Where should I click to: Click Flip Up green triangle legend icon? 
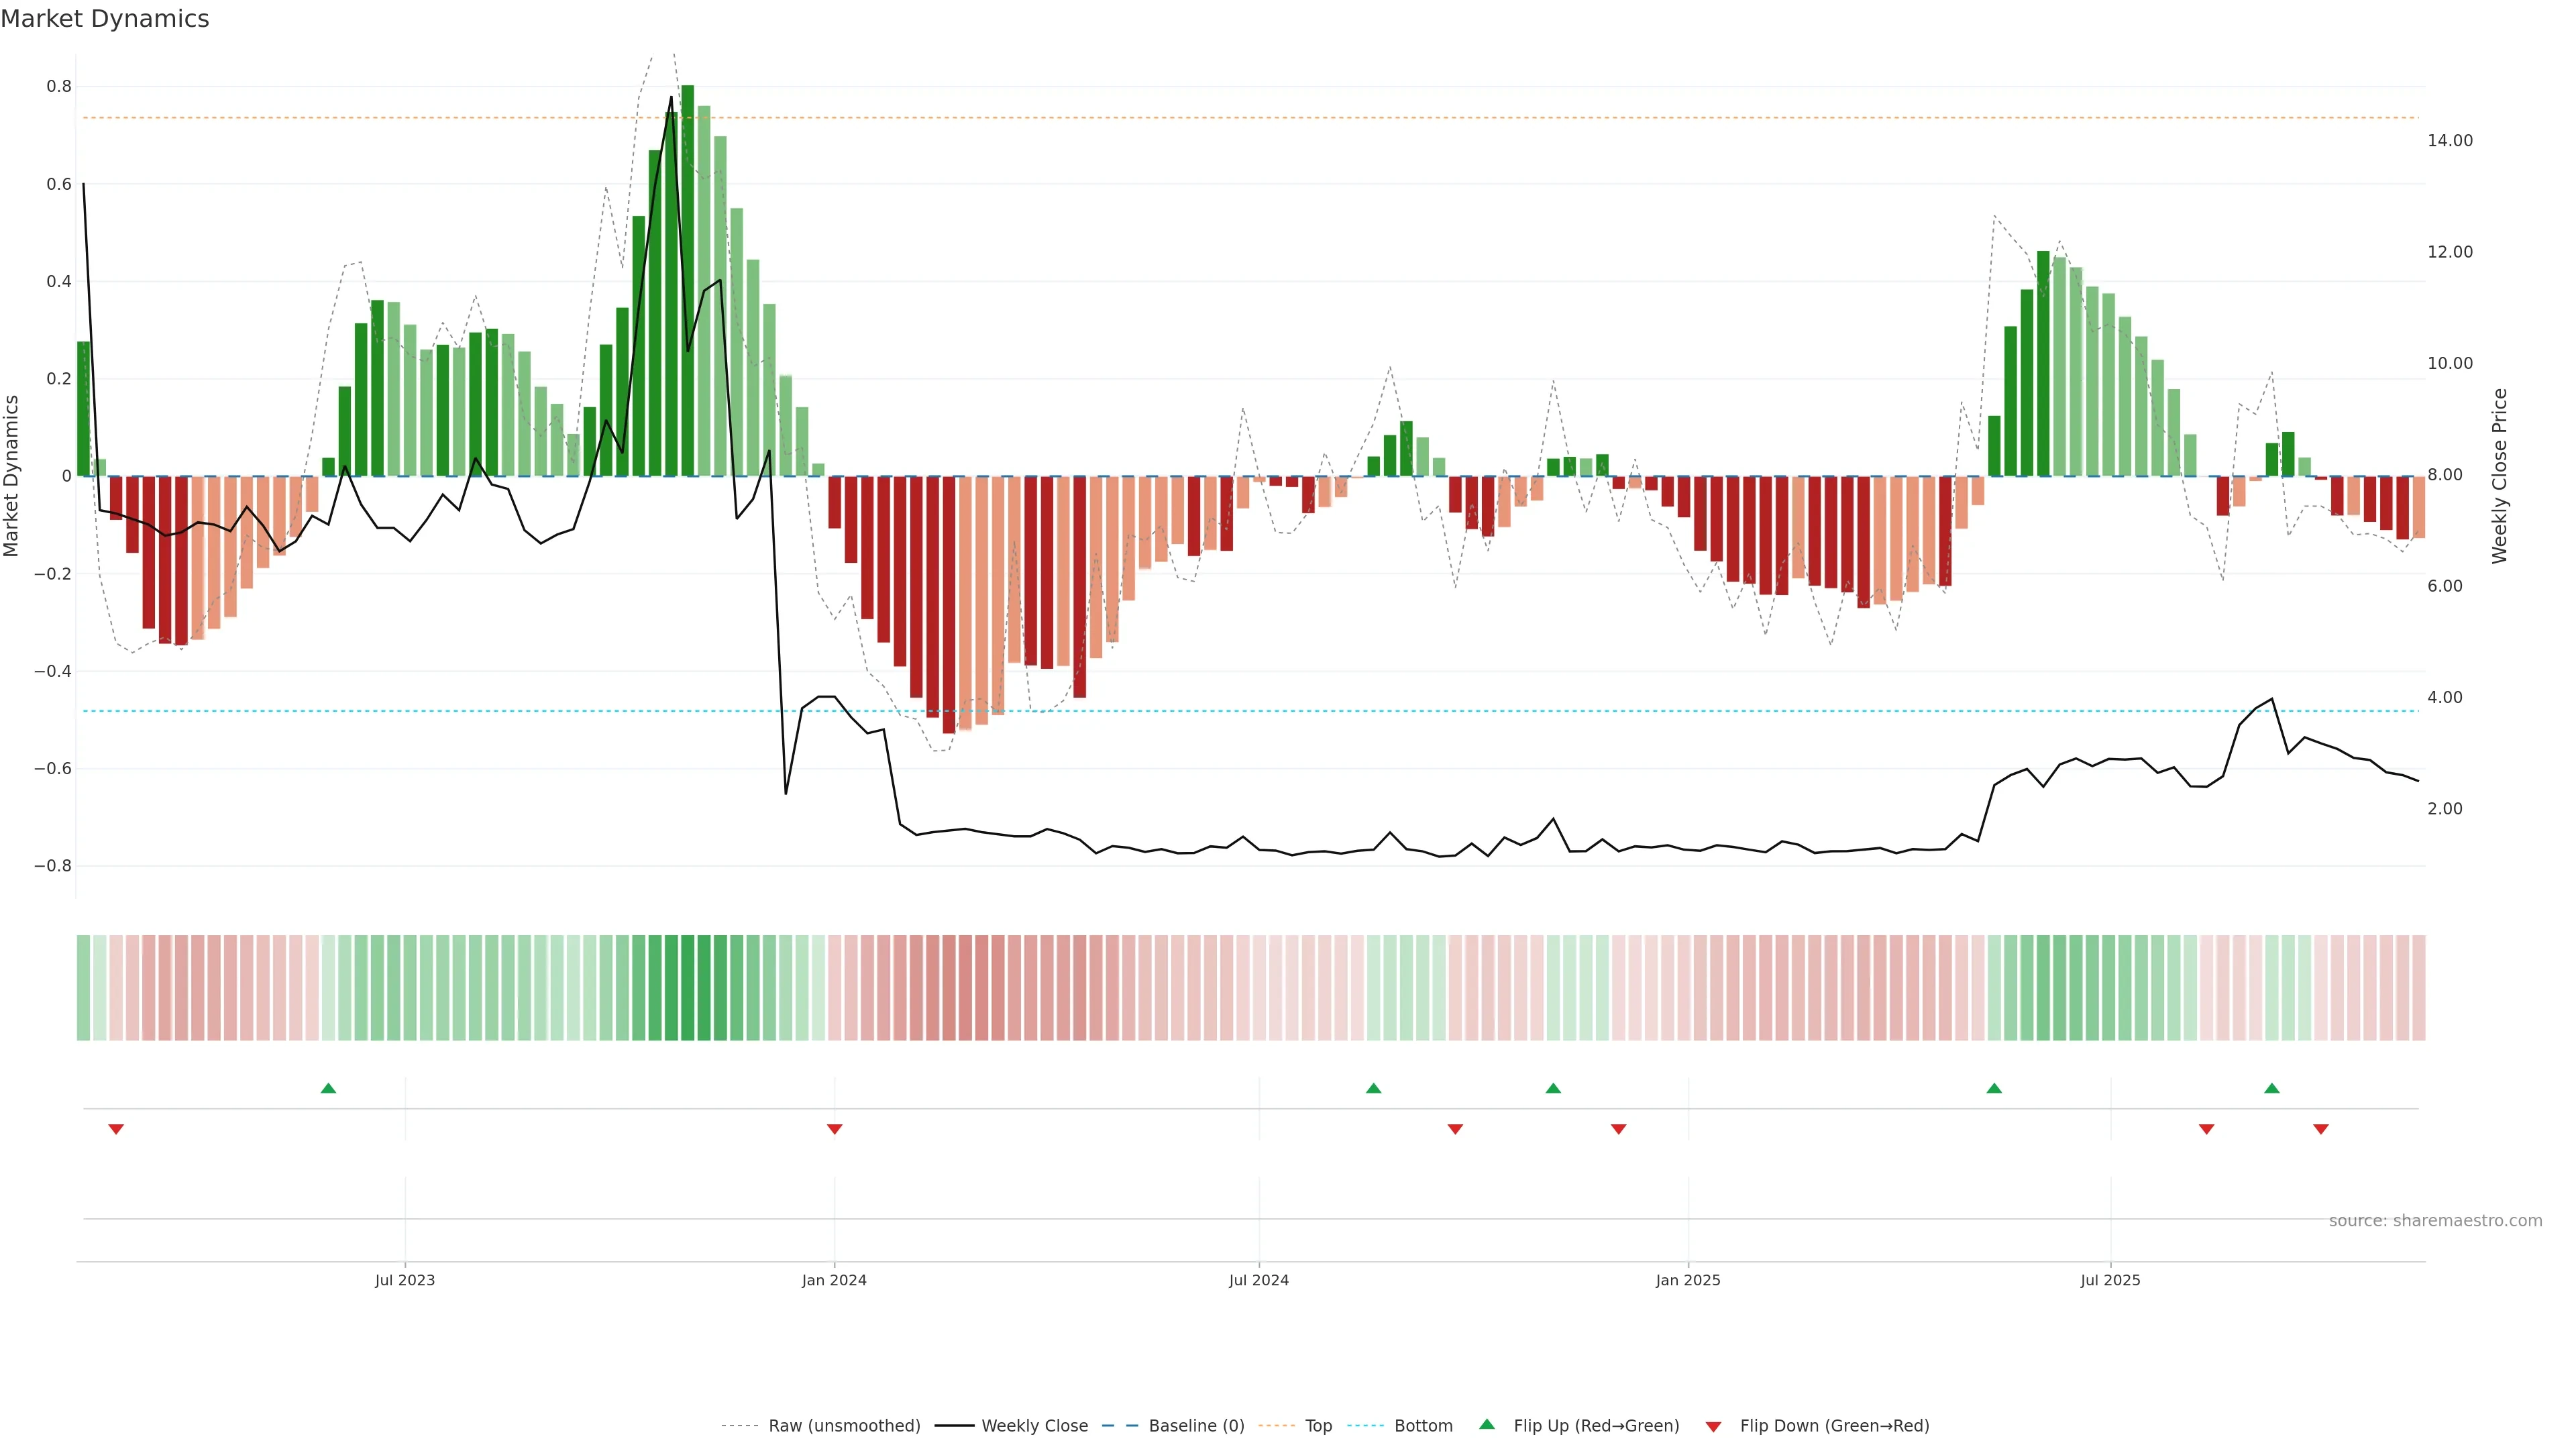[1487, 1424]
